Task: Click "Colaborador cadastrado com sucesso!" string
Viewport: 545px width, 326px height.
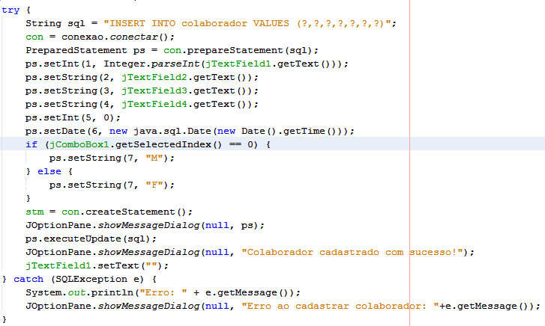Action: [x=352, y=252]
